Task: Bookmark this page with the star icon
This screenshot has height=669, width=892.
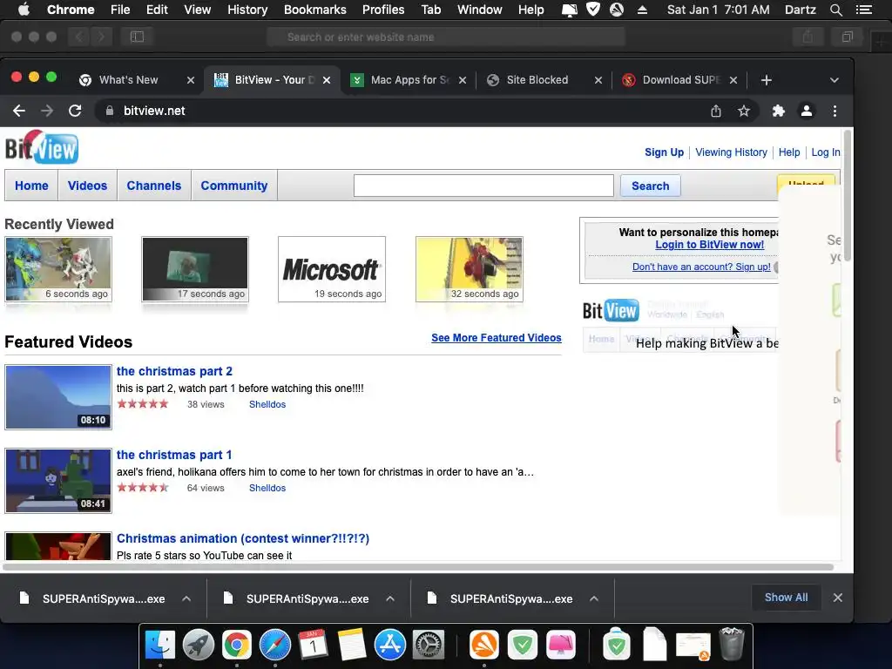Action: pos(744,111)
